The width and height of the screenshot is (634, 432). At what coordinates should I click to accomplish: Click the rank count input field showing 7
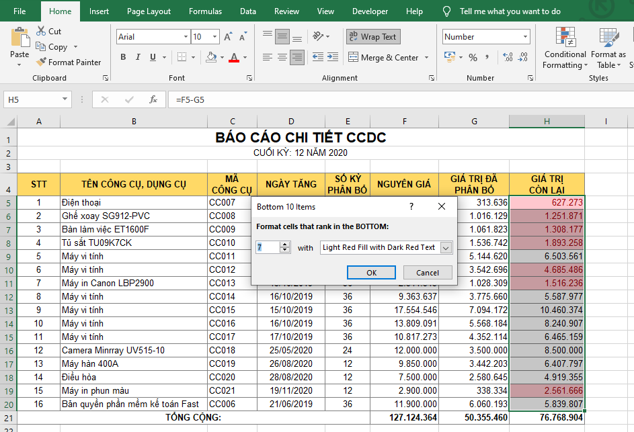tap(267, 248)
